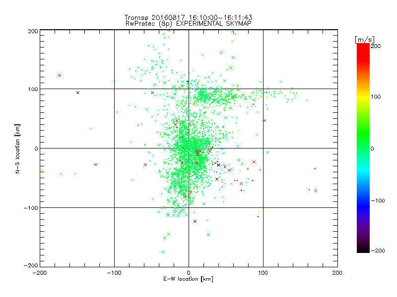Click the '-200' tick label on the N-S axis
Screen dimensions: 397x297
[x=31, y=265]
